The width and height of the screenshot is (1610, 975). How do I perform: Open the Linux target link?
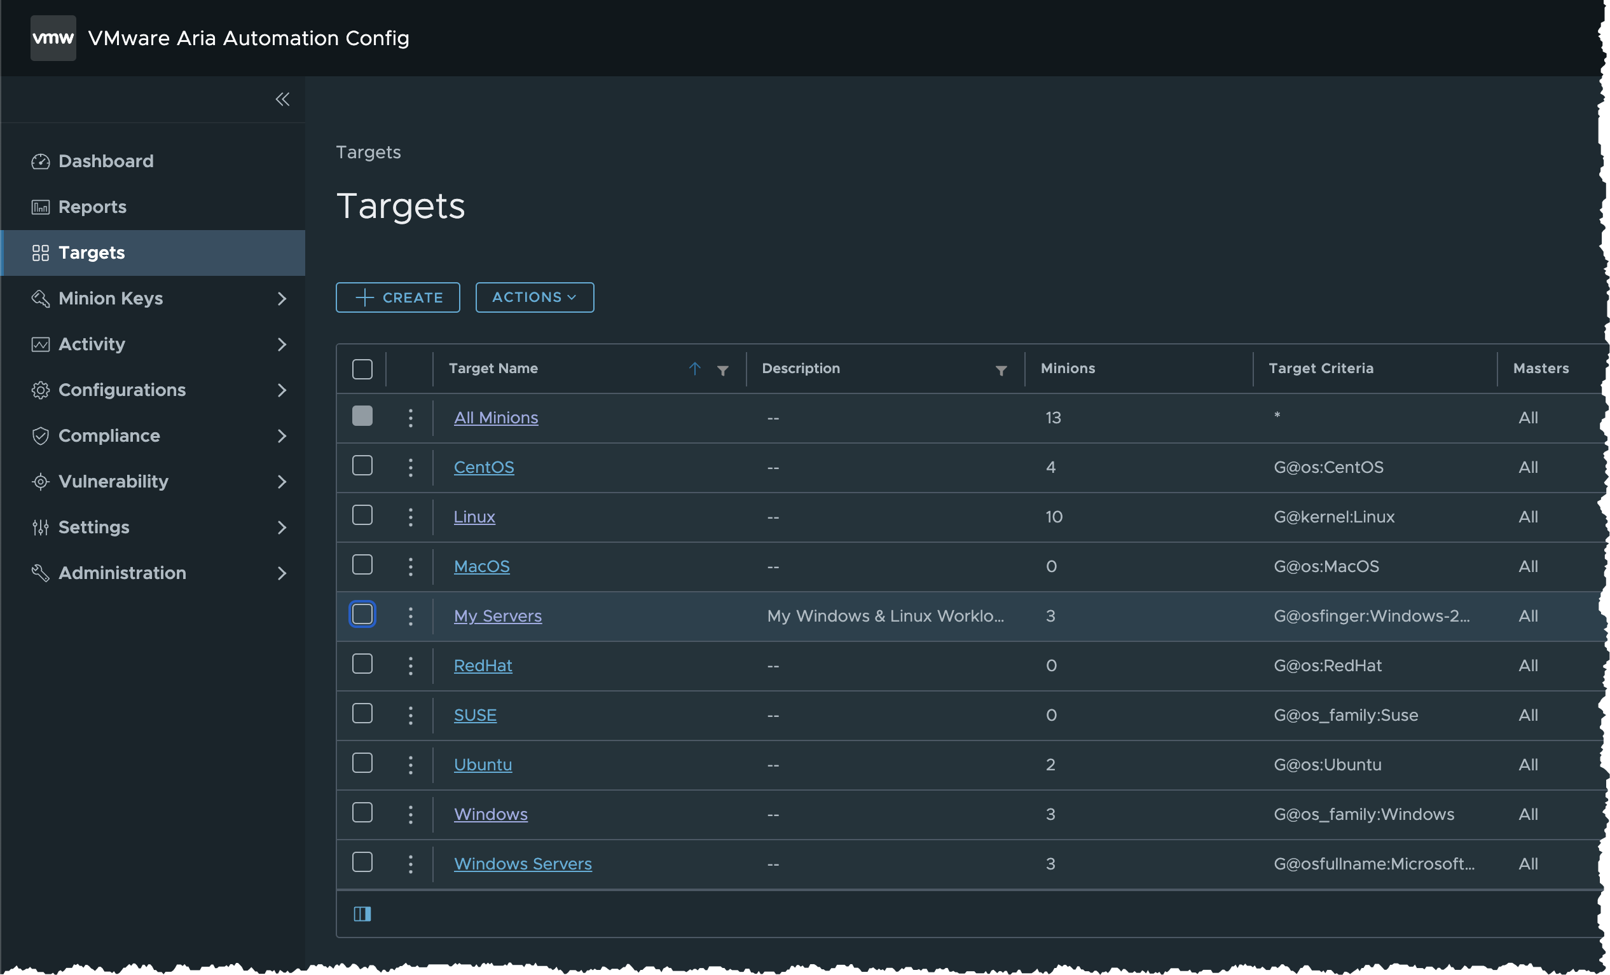(474, 517)
